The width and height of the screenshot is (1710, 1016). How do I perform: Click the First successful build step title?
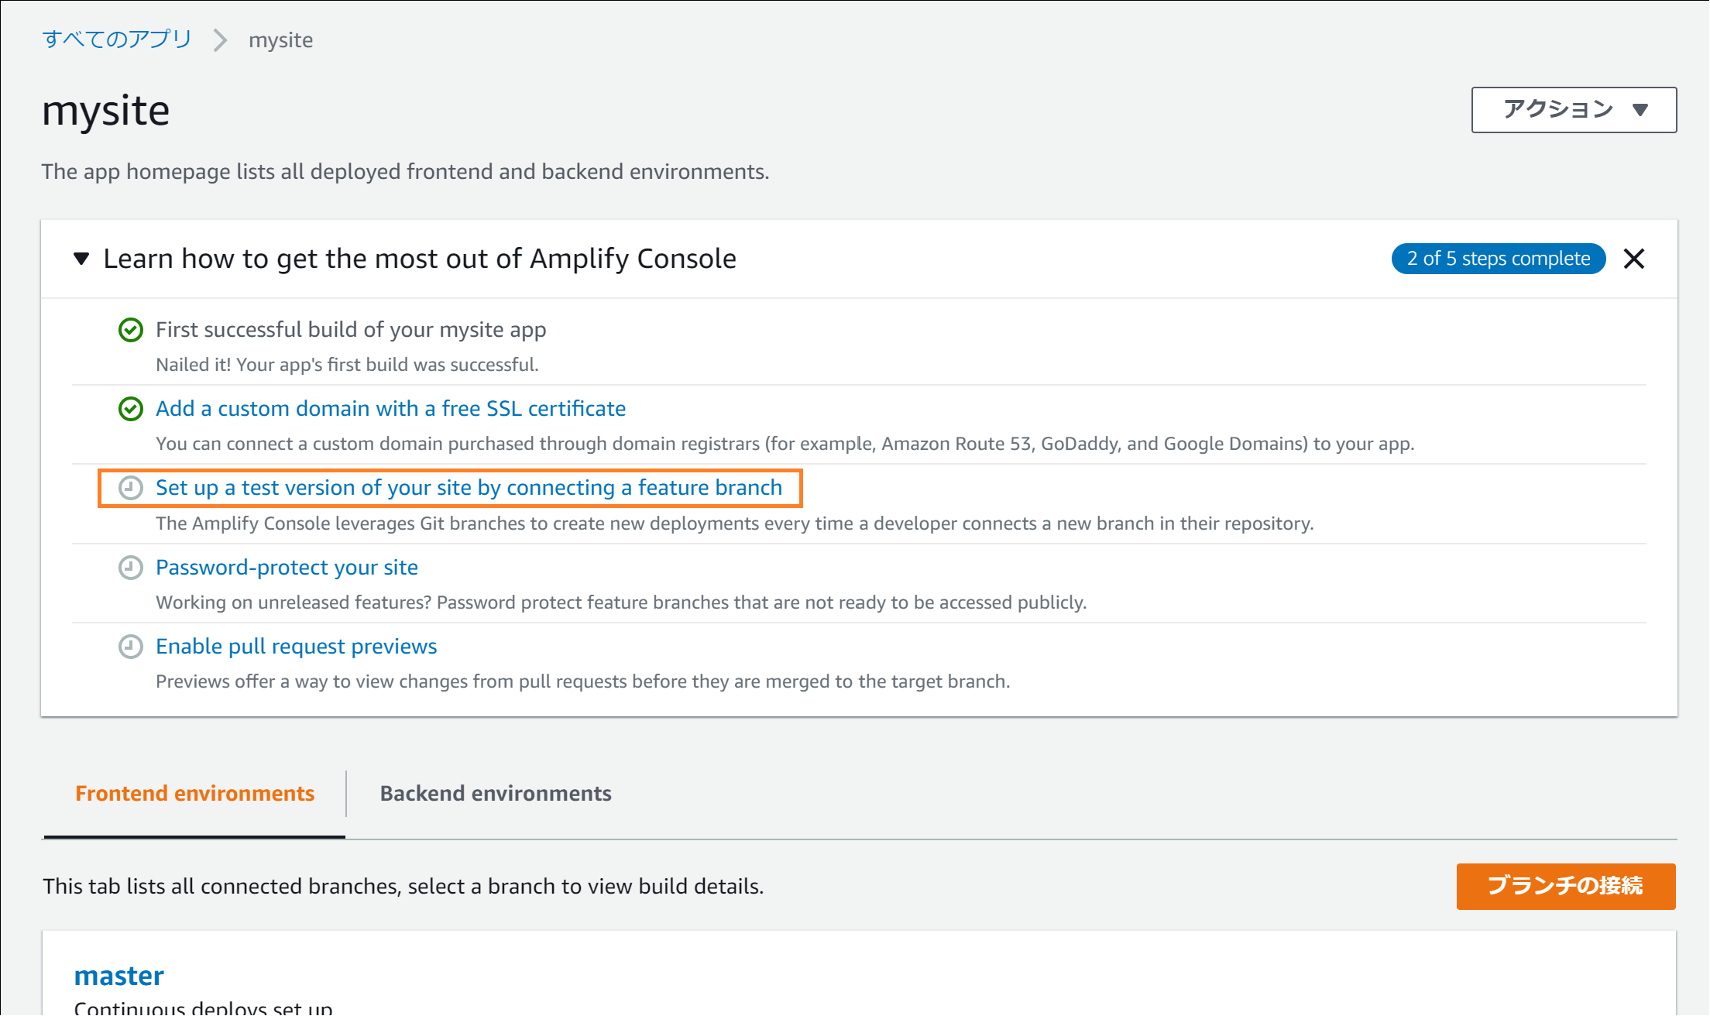351,330
